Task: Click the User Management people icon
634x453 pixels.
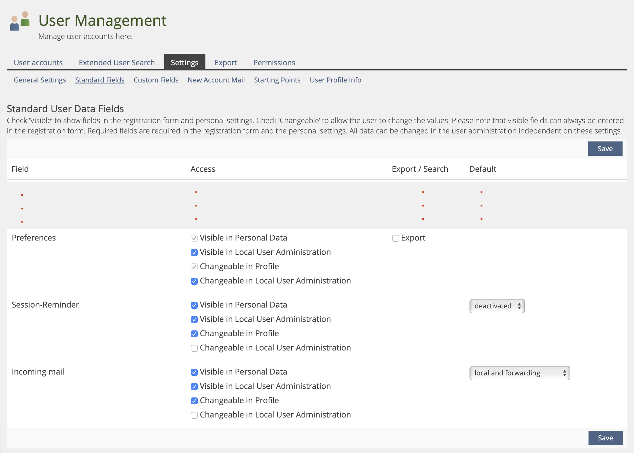Action: pos(20,21)
